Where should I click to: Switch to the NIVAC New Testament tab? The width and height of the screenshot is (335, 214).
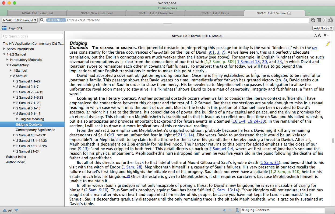(x=97, y=13)
